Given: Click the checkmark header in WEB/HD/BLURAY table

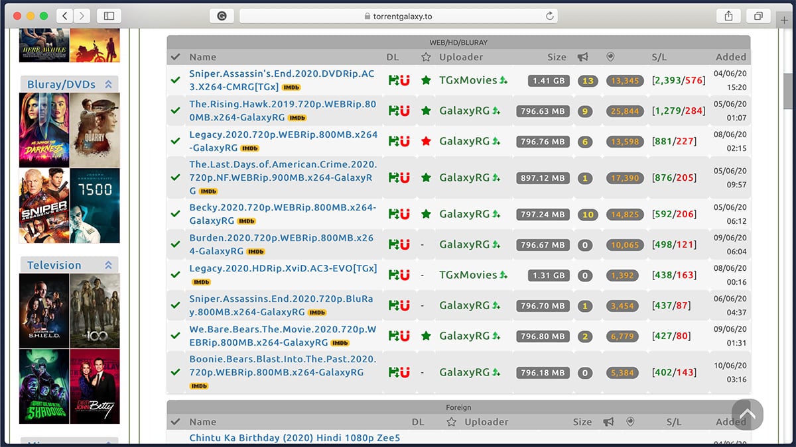Looking at the screenshot, I should click(176, 57).
